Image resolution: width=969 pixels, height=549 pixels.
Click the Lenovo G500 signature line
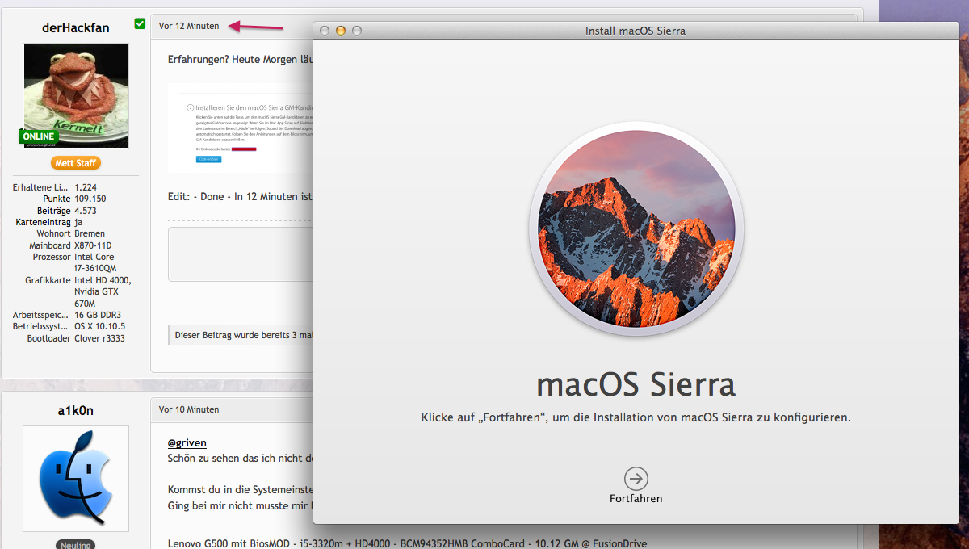click(x=407, y=543)
